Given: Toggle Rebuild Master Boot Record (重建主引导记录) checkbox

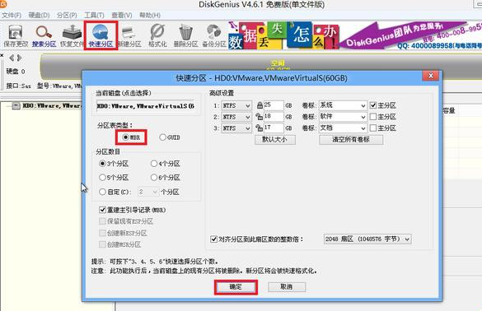Looking at the screenshot, I should point(102,210).
